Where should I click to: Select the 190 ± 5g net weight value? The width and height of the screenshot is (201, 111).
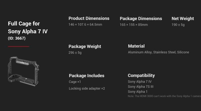click(x=178, y=25)
